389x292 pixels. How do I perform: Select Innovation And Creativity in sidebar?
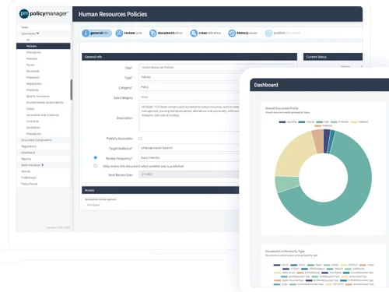pos(43,114)
